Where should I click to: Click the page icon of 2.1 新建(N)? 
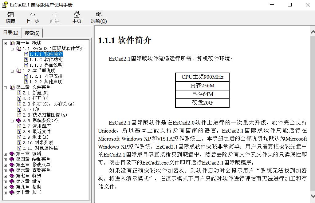click(19, 93)
